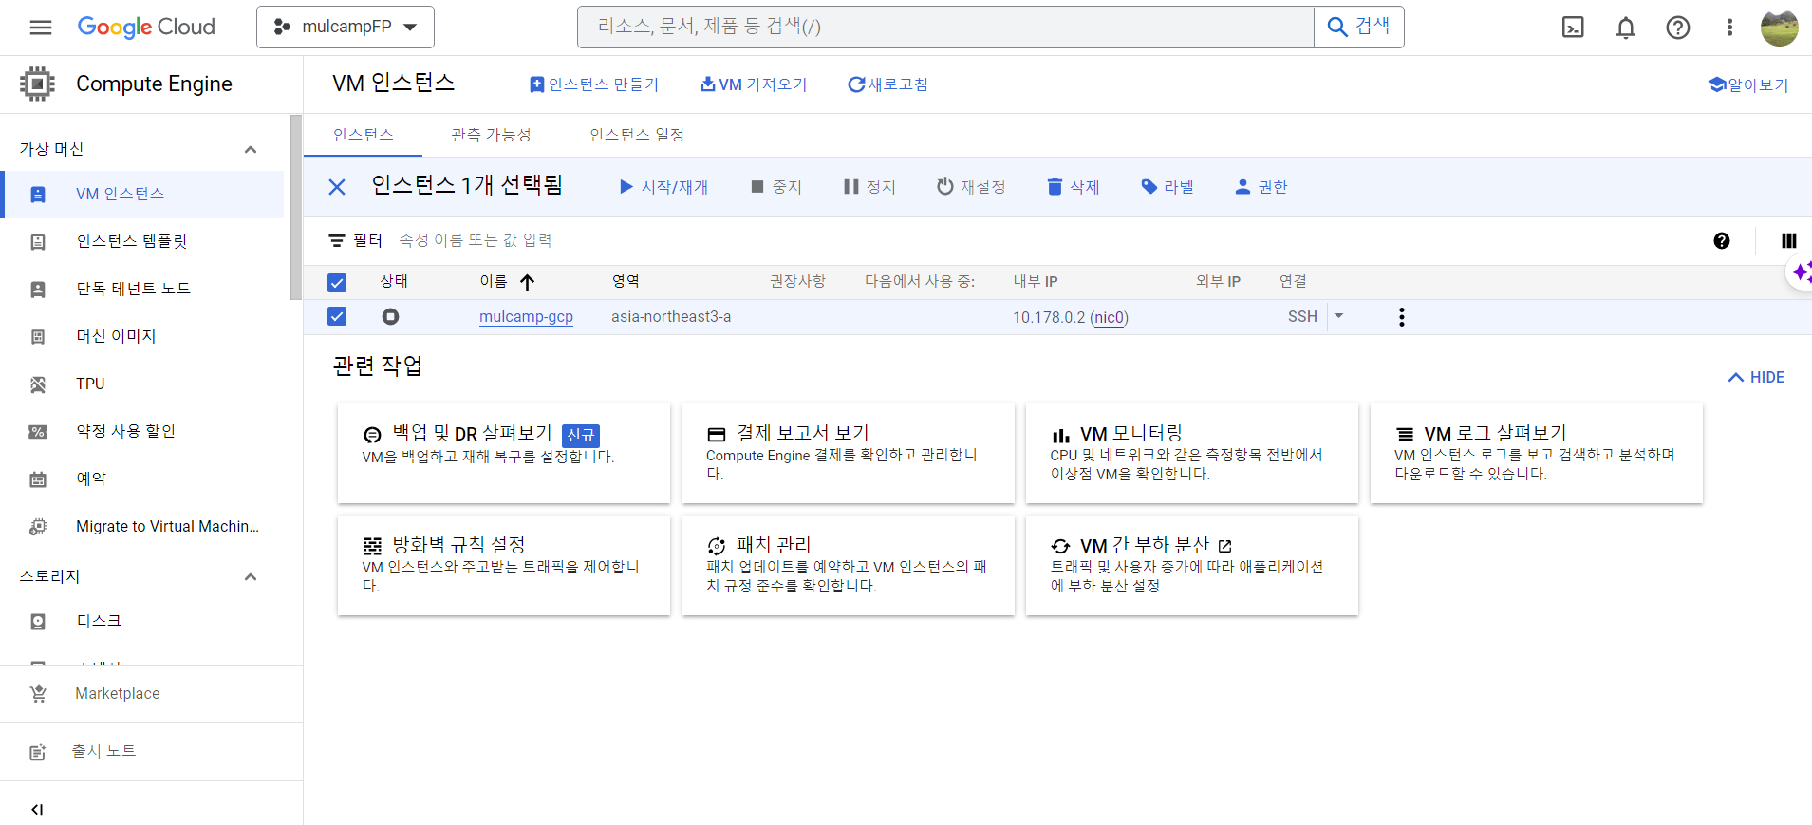Activate Cloud Shell terminal icon
The height and width of the screenshot is (825, 1812).
tap(1573, 28)
